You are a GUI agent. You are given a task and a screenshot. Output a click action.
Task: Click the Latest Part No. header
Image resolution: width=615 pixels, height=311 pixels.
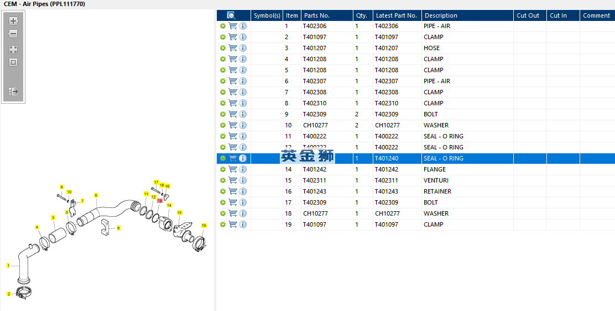tap(397, 15)
